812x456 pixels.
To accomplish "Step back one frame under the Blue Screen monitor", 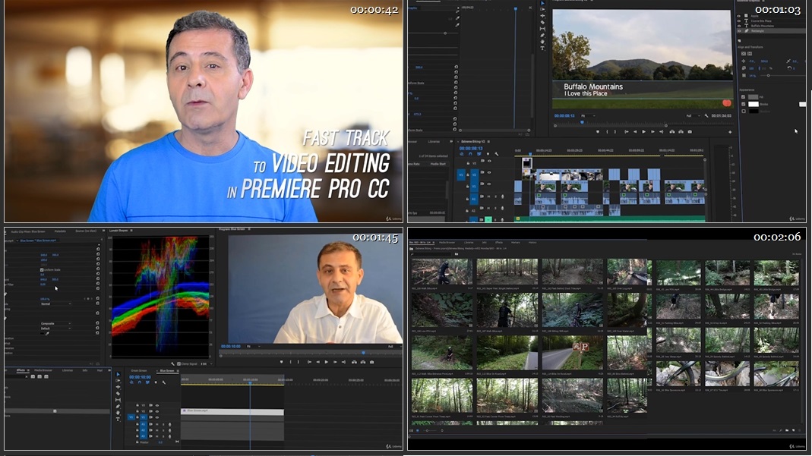I will pyautogui.click(x=318, y=362).
